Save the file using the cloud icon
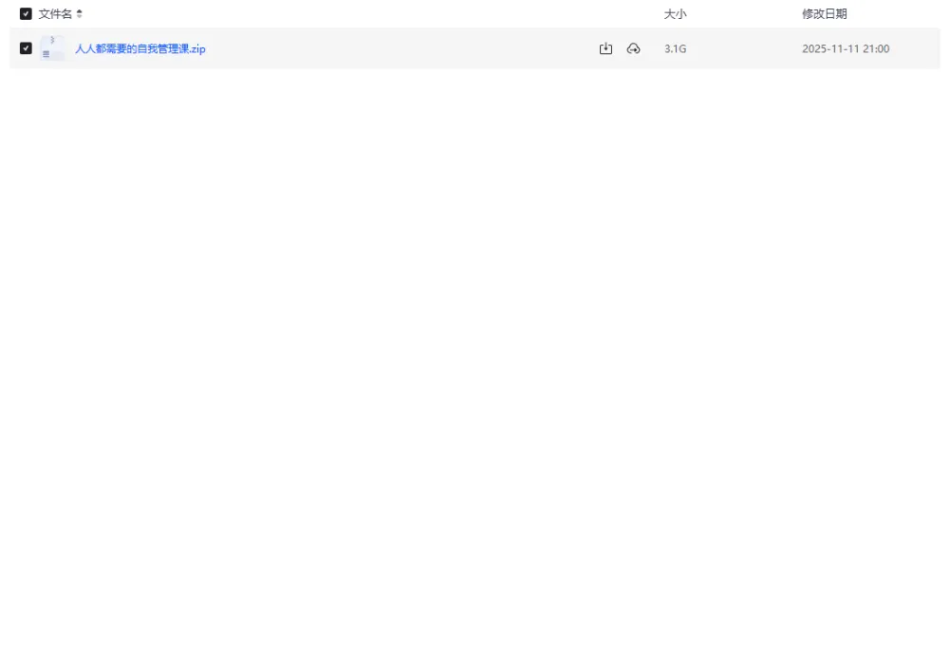Image resolution: width=949 pixels, height=647 pixels. pyautogui.click(x=633, y=48)
